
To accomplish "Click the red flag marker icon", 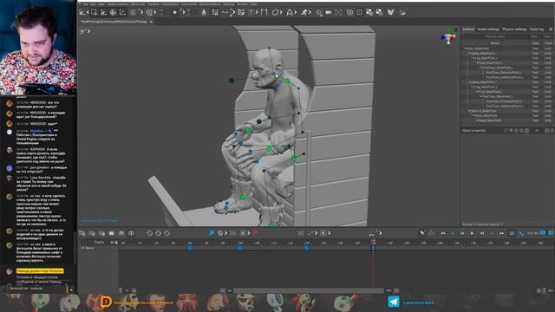I will 256,233.
